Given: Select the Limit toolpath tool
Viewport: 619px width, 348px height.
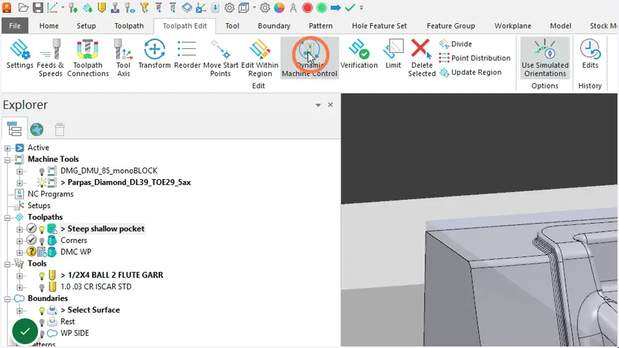Looking at the screenshot, I should click(393, 54).
